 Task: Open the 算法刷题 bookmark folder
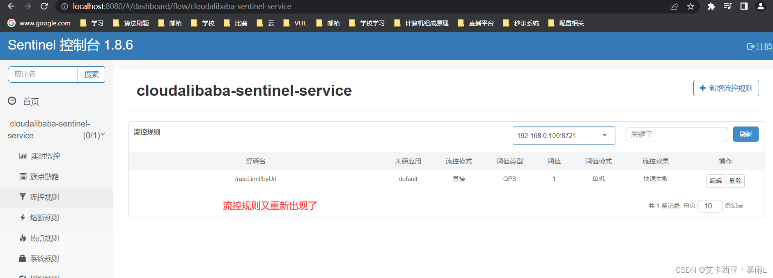click(x=131, y=23)
